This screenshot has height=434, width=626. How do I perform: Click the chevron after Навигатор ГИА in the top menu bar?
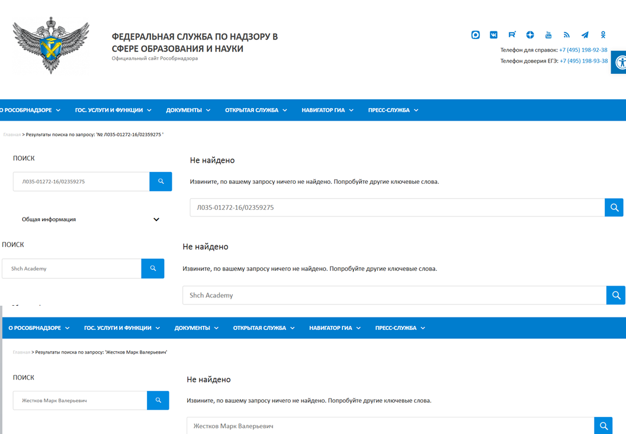[351, 111]
